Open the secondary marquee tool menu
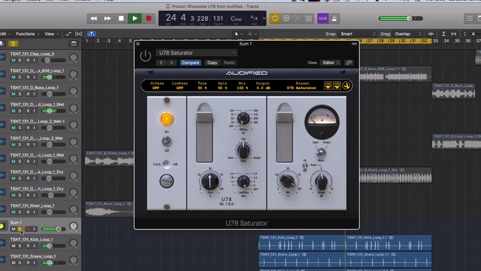481x271 pixels. click(252, 34)
